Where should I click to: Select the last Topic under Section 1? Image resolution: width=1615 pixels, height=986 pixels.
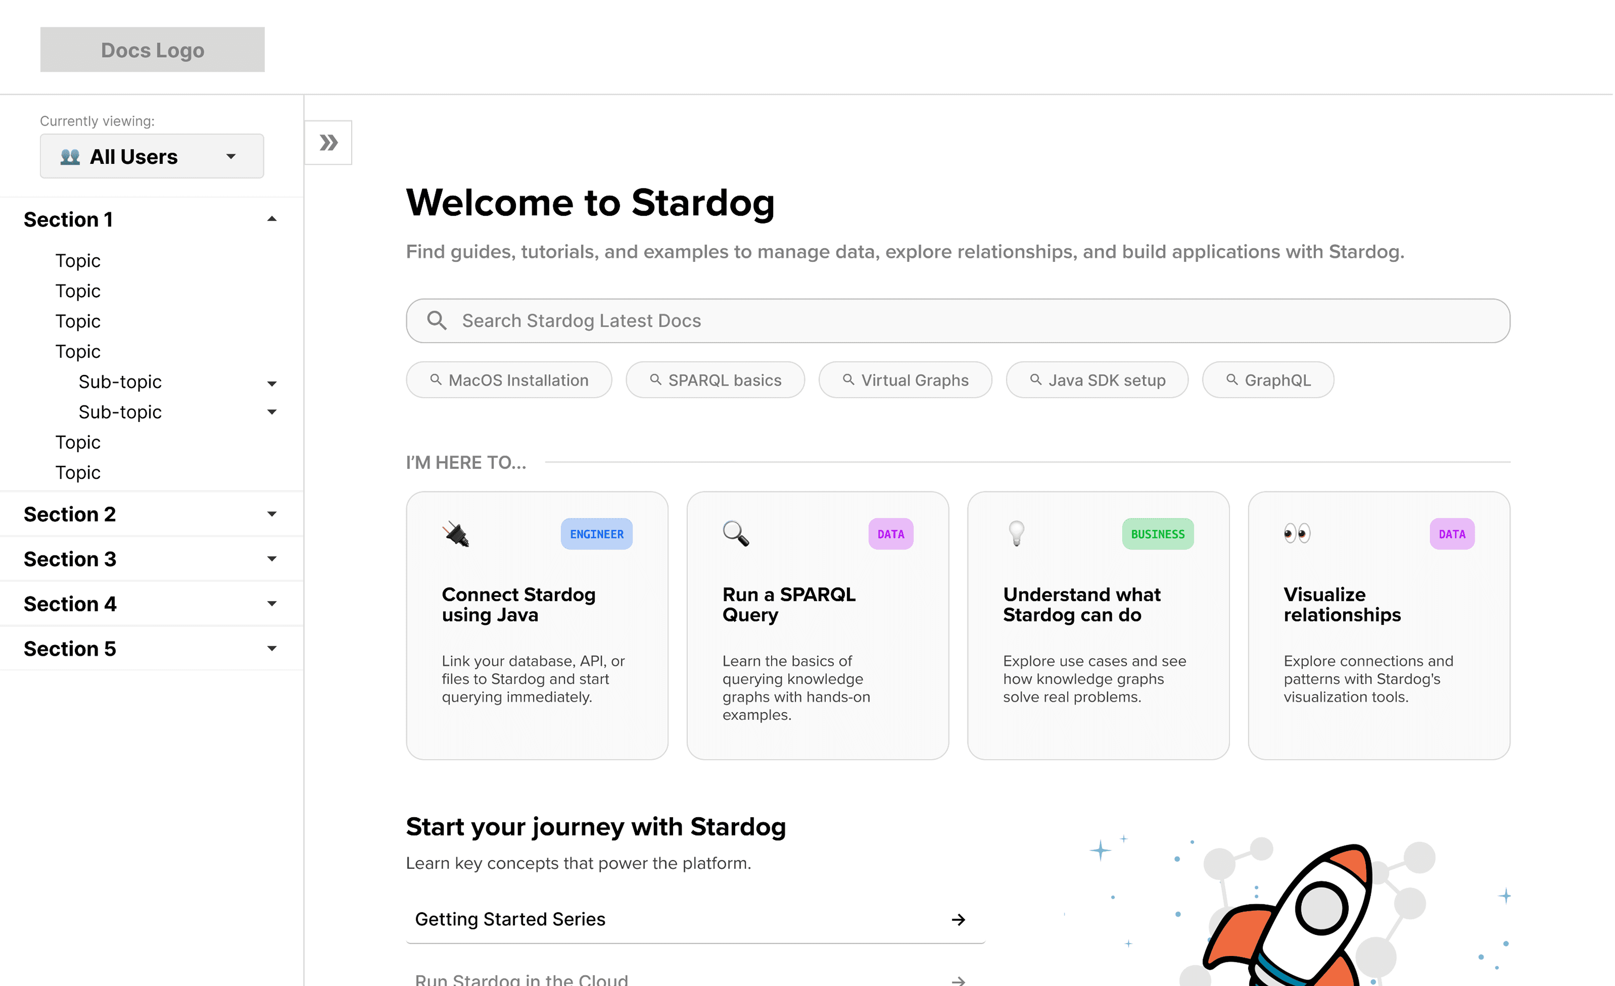coord(78,473)
